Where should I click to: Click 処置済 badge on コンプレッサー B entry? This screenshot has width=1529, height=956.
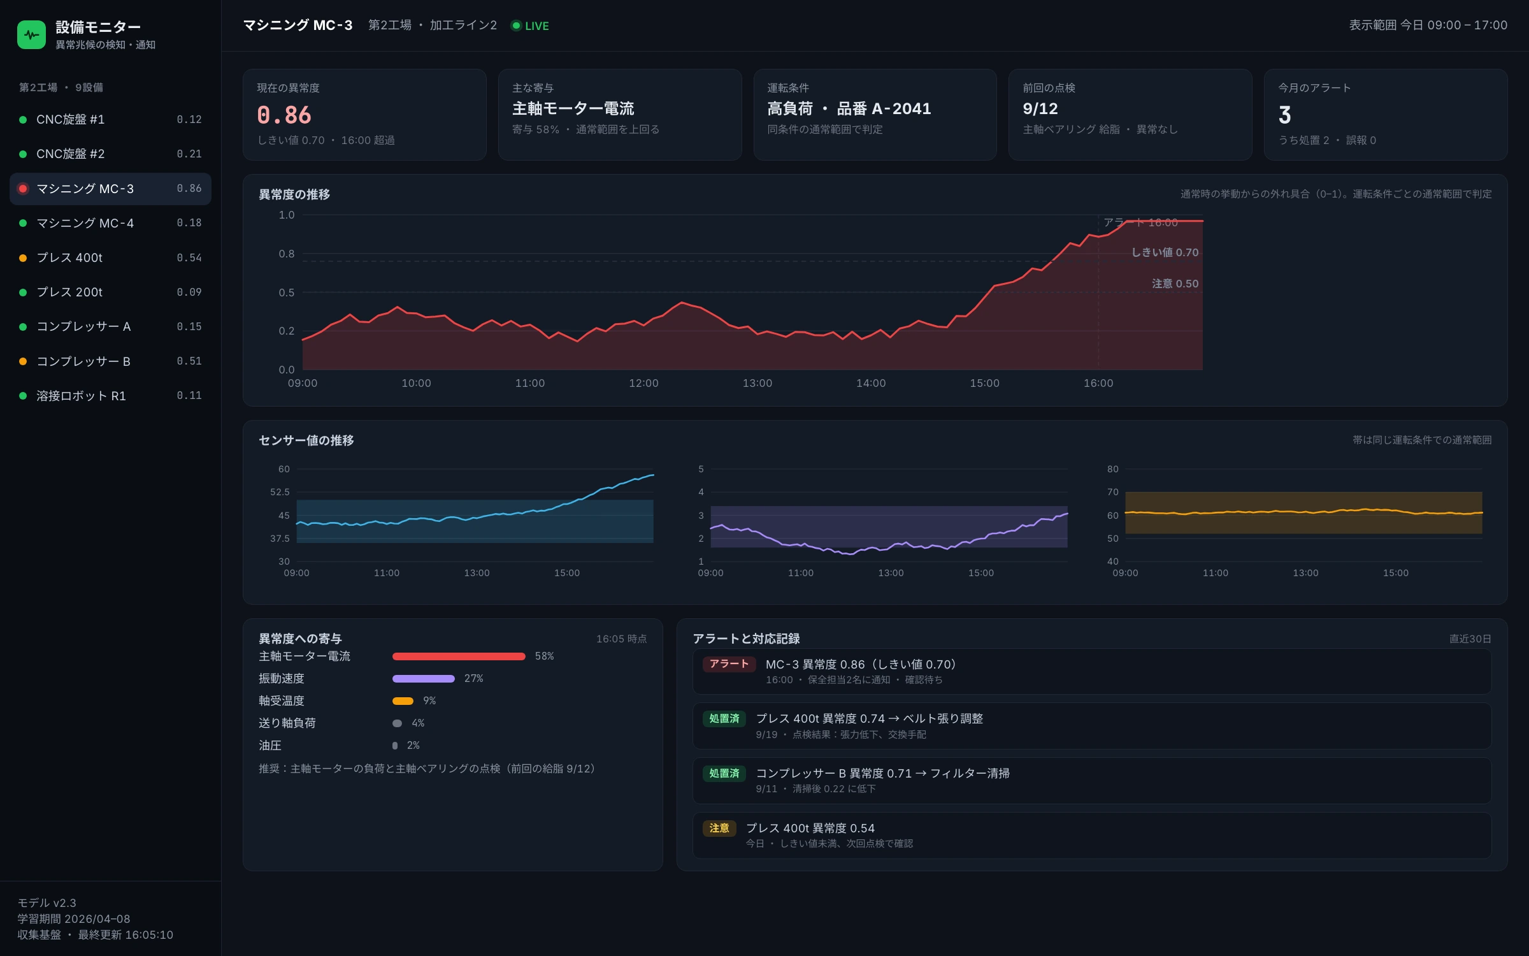pyautogui.click(x=724, y=773)
